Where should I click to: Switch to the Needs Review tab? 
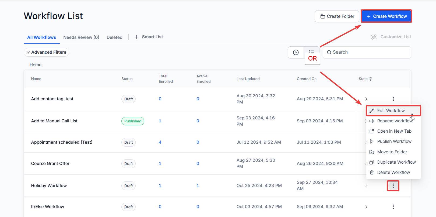(x=81, y=37)
